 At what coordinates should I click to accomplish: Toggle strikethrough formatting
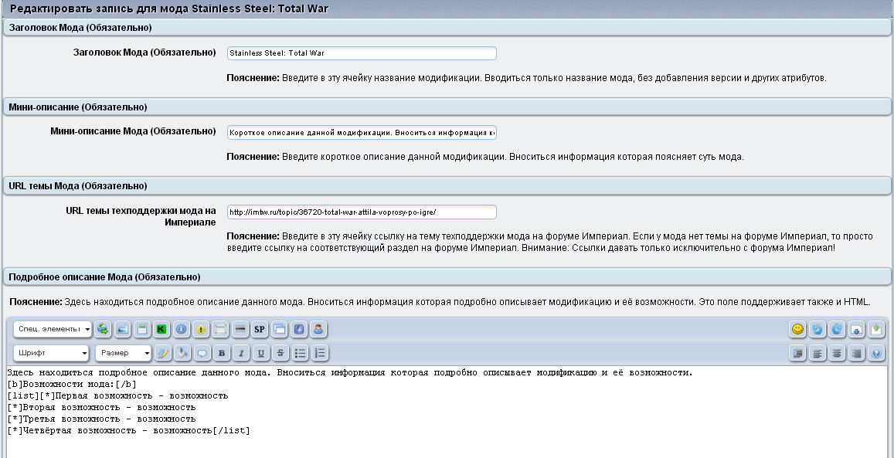pos(280,353)
